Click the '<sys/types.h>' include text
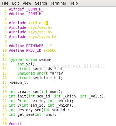 [42, 37]
